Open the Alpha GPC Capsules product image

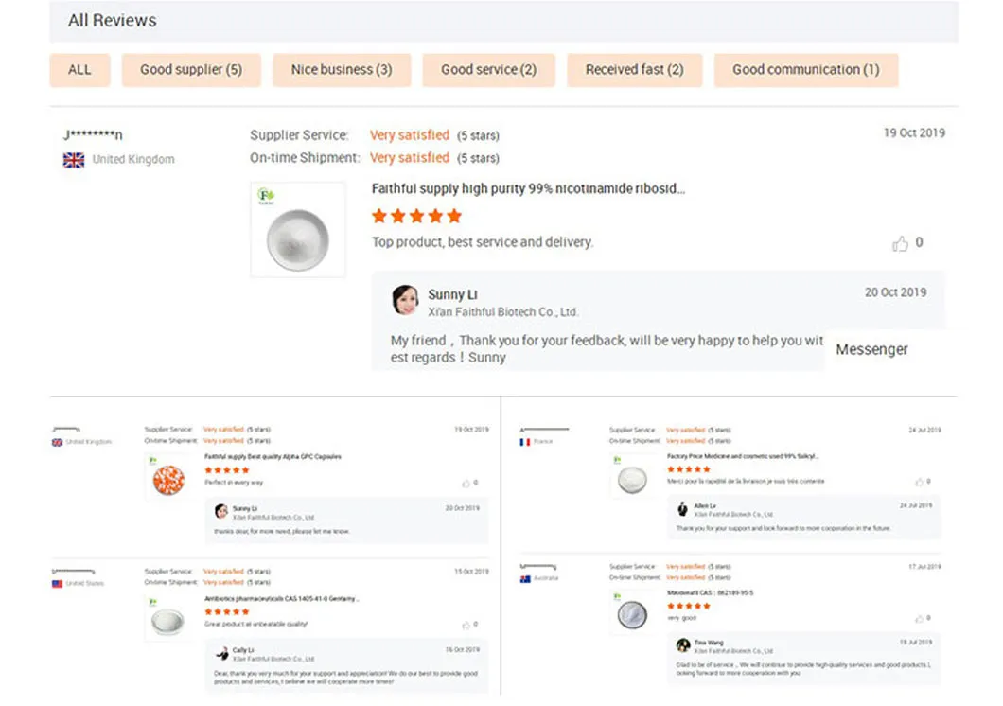coord(167,477)
